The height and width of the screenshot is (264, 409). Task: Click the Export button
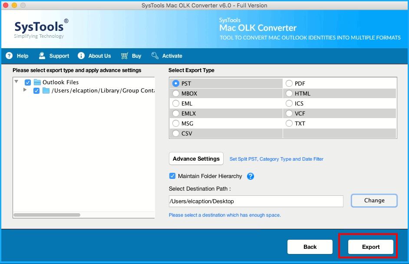click(x=371, y=247)
